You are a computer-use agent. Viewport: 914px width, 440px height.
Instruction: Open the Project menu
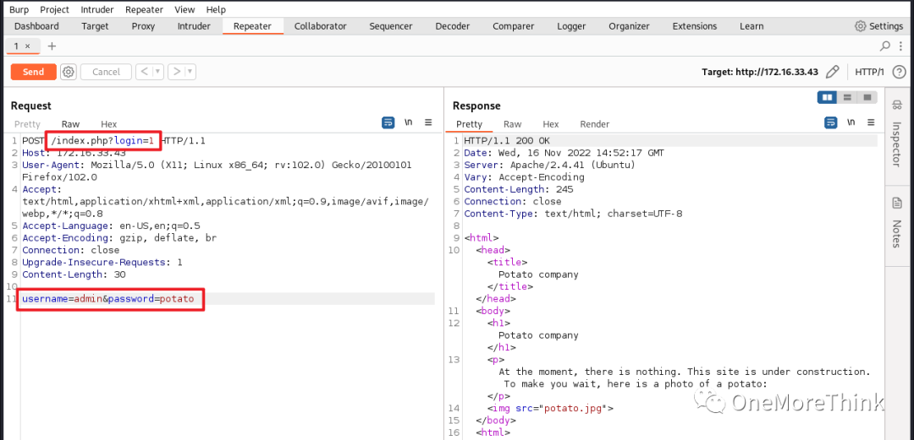pos(55,9)
